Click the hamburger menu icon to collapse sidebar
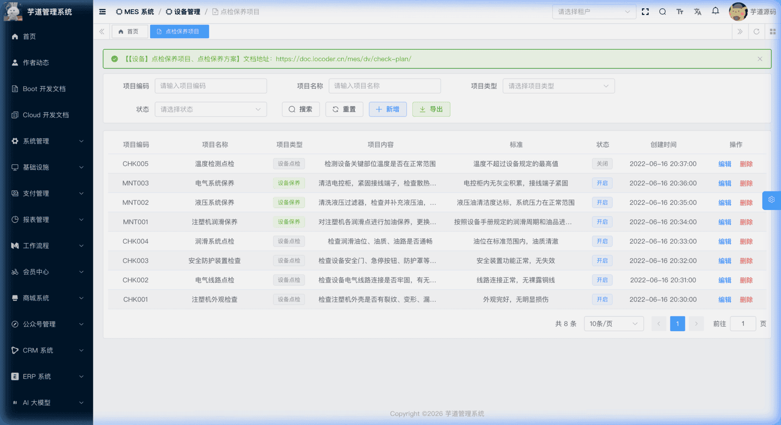The image size is (781, 425). pyautogui.click(x=102, y=12)
